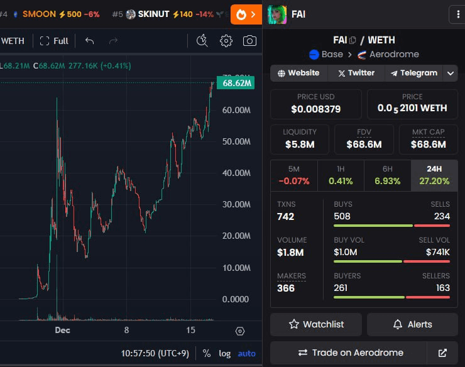Image resolution: width=465 pixels, height=367 pixels.
Task: Open the FAI Telegram link
Action: tap(413, 73)
